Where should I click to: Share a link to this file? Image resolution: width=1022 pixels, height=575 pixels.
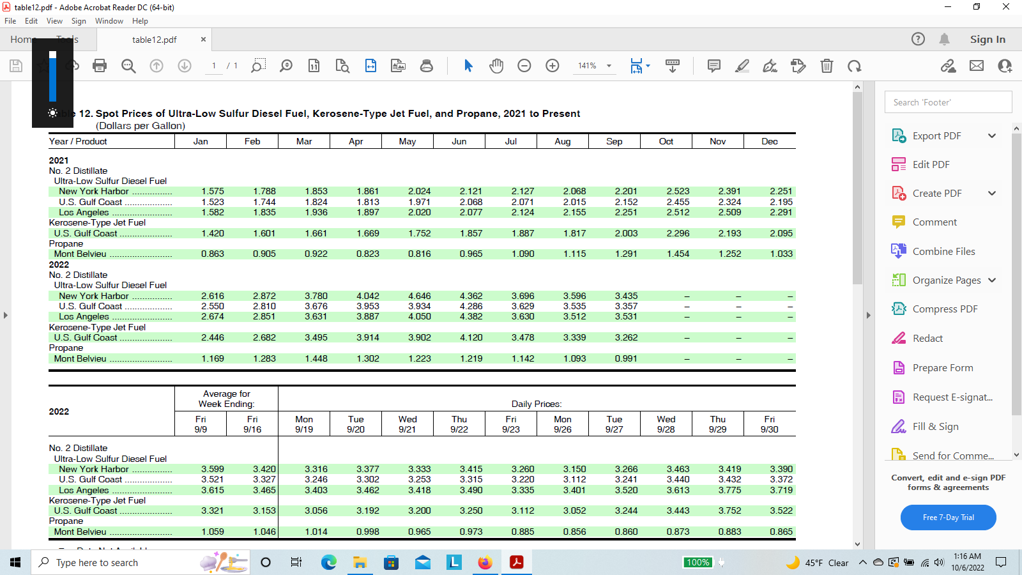[x=949, y=66]
